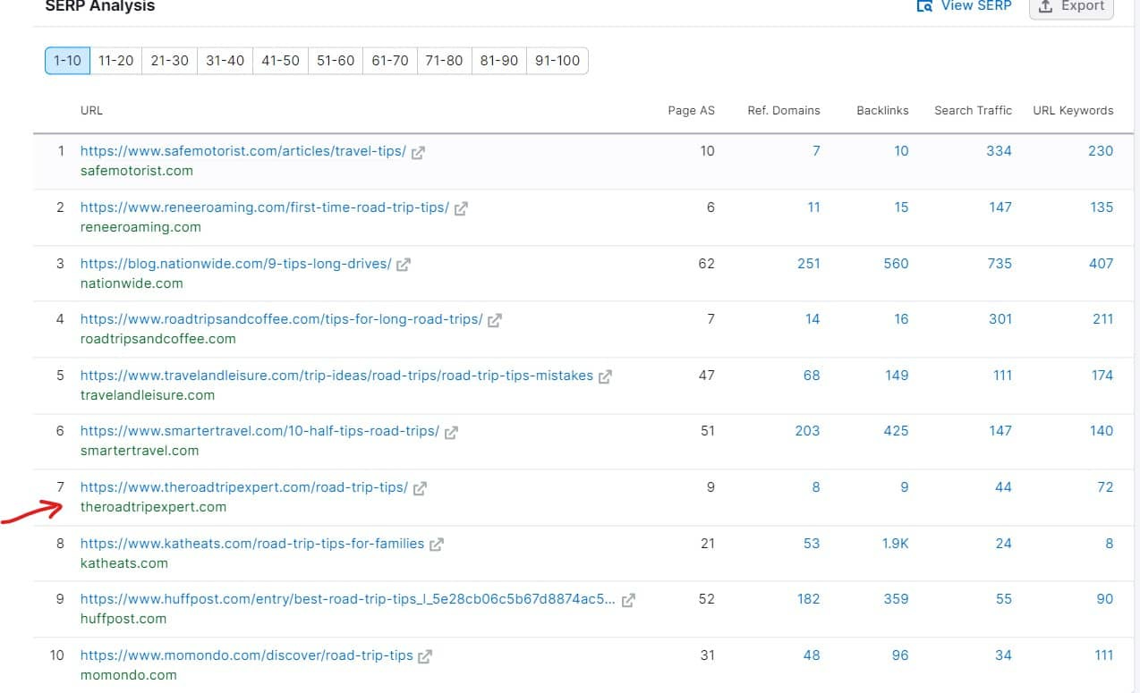Click Search Traffic value 735 for nationwide
The width and height of the screenshot is (1140, 693).
[1000, 264]
